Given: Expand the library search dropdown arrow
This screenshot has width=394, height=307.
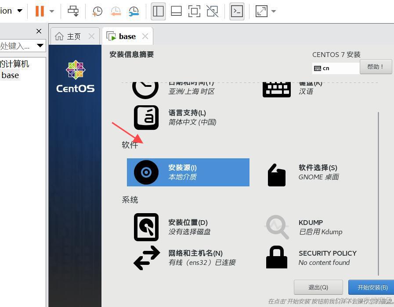Looking at the screenshot, I should (x=40, y=46).
